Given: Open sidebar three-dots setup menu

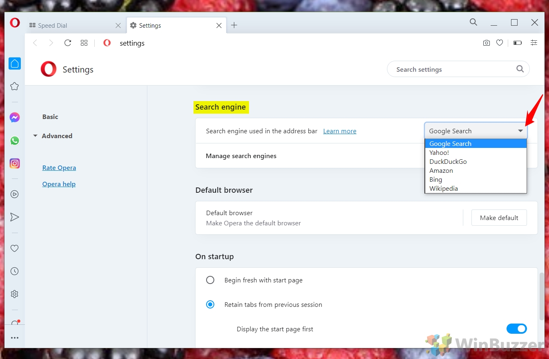Looking at the screenshot, I should [x=15, y=338].
